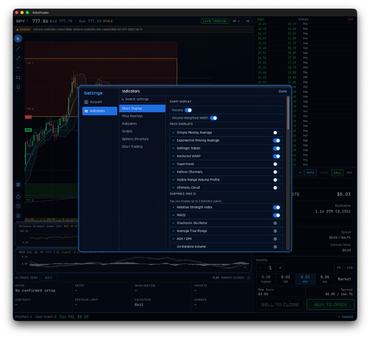Expand Bollinger Bands settings chevron
The width and height of the screenshot is (370, 338).
coord(174,148)
